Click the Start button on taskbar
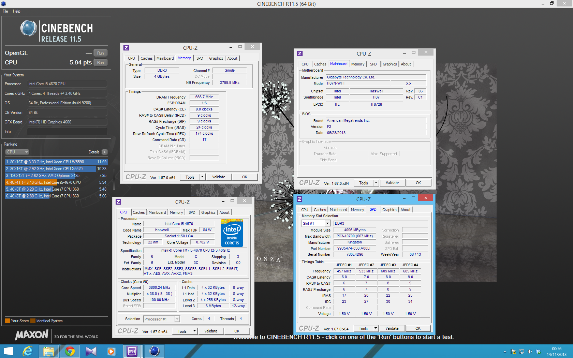 pyautogui.click(x=8, y=351)
